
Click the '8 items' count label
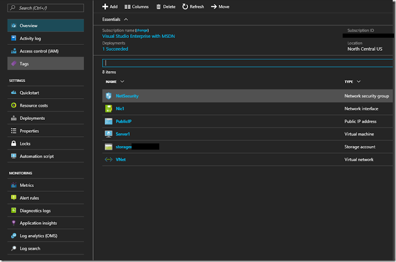point(109,72)
